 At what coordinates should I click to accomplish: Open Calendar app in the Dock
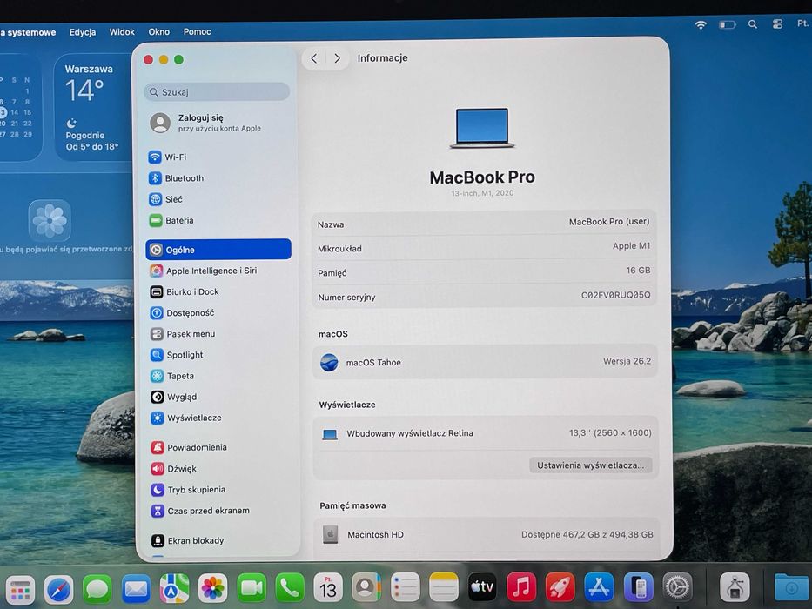(x=328, y=588)
